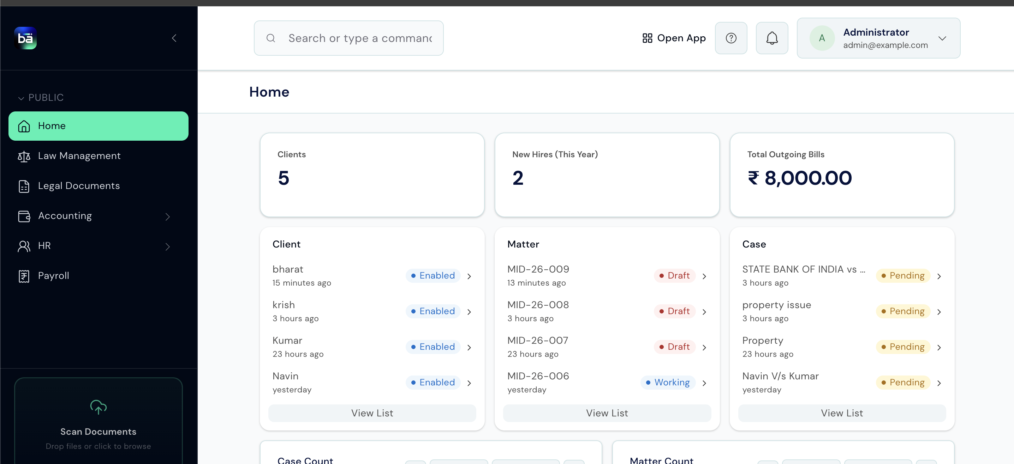Click the Home house icon in sidebar
The width and height of the screenshot is (1014, 464).
[x=24, y=126]
